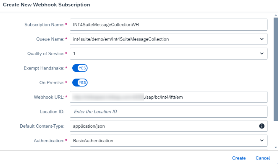The height and width of the screenshot is (164, 278).
Task: Expand the Quality of Service dropdown
Action: (x=262, y=54)
